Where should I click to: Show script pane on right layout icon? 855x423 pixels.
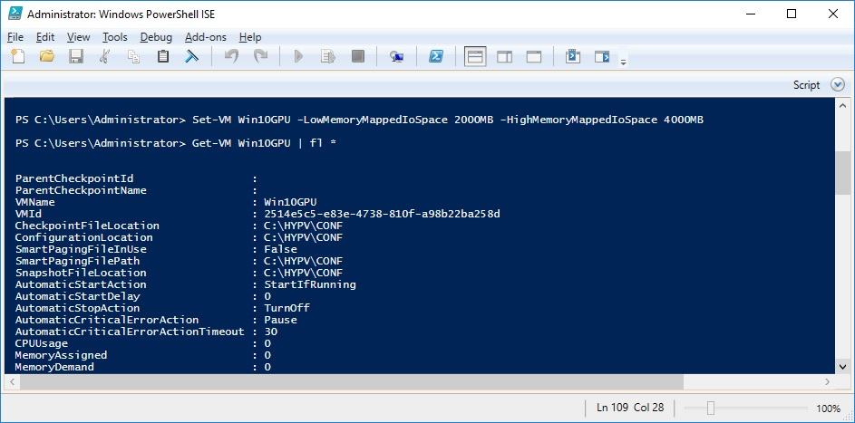tap(504, 56)
